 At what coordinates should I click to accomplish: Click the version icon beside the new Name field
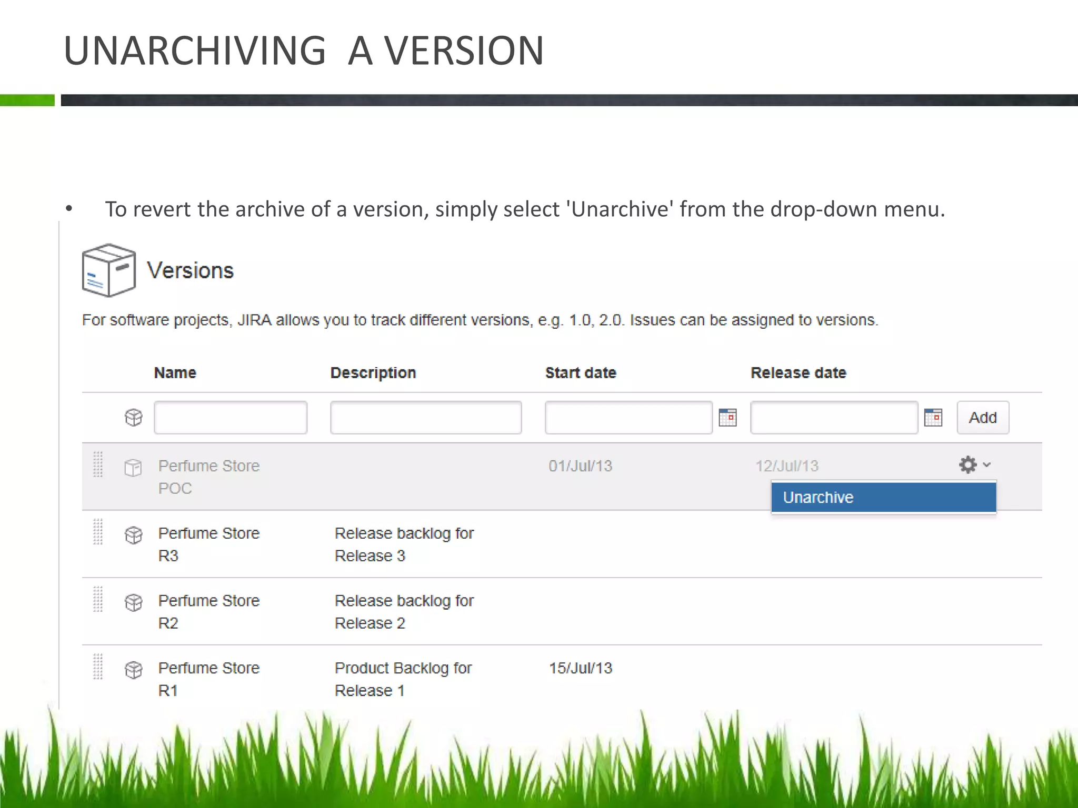(134, 418)
